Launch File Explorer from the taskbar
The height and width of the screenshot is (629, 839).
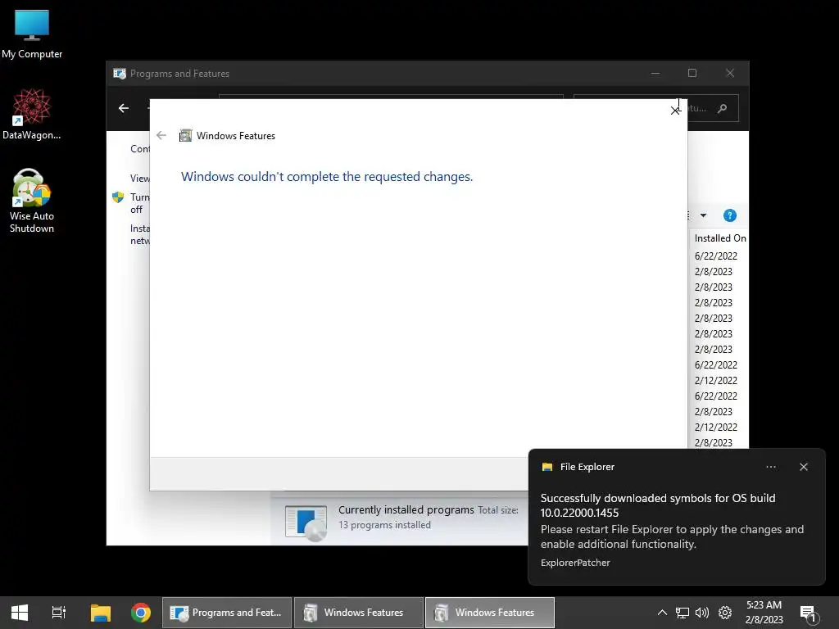click(x=100, y=613)
